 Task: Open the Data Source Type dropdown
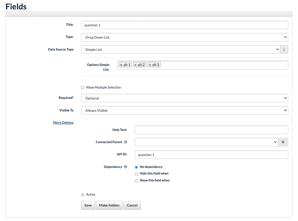pos(180,50)
